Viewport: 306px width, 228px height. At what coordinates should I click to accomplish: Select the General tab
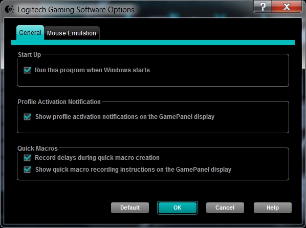click(x=30, y=33)
